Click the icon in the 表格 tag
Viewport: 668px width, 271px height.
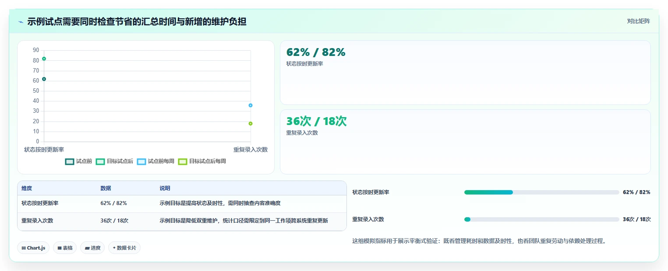[x=60, y=248]
